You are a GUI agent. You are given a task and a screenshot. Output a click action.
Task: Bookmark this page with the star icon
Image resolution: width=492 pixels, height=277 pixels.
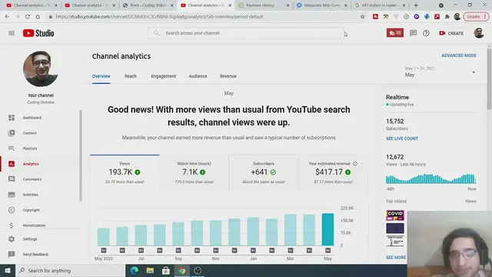(362, 17)
